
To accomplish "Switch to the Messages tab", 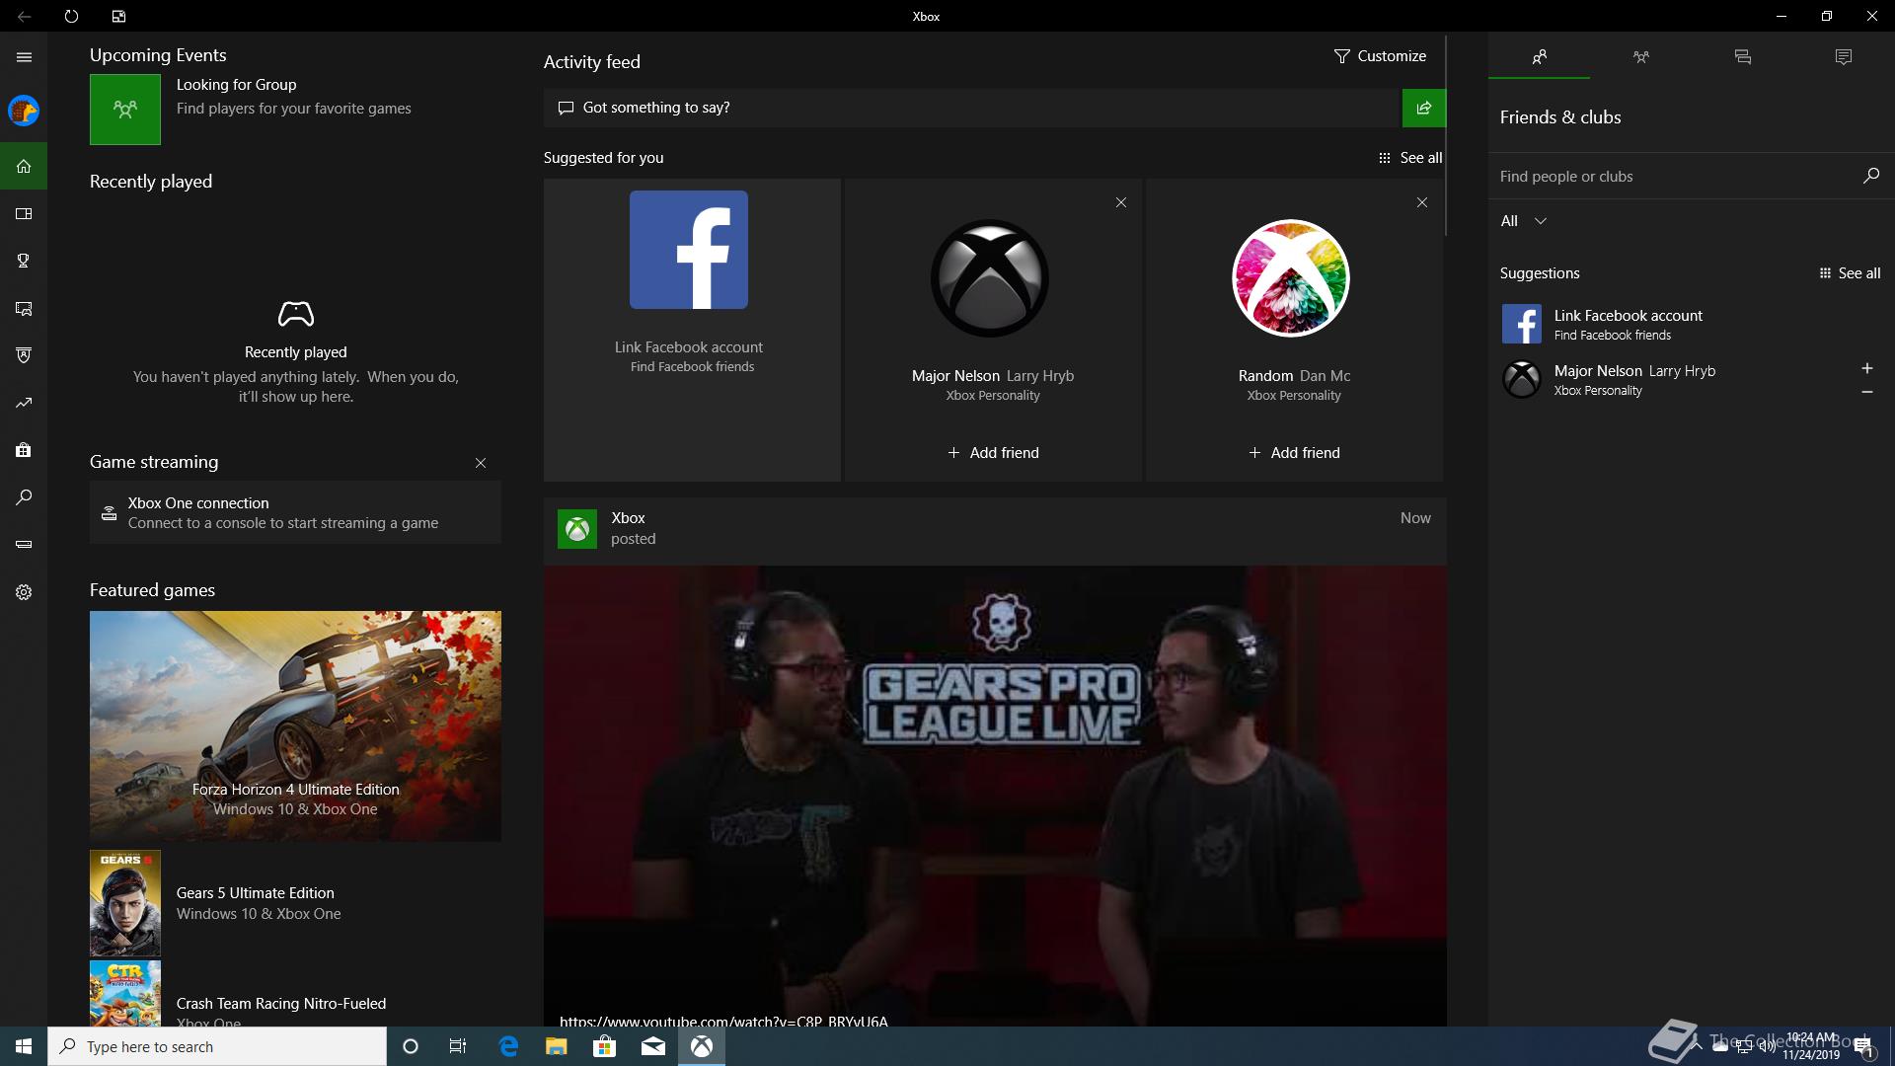I will pyautogui.click(x=1742, y=57).
